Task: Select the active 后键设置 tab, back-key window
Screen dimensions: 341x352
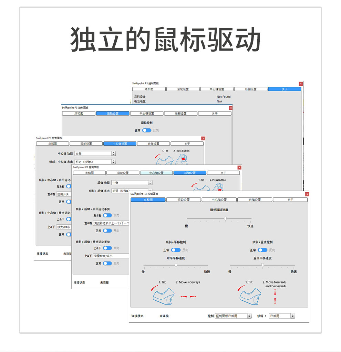Action: point(190,173)
